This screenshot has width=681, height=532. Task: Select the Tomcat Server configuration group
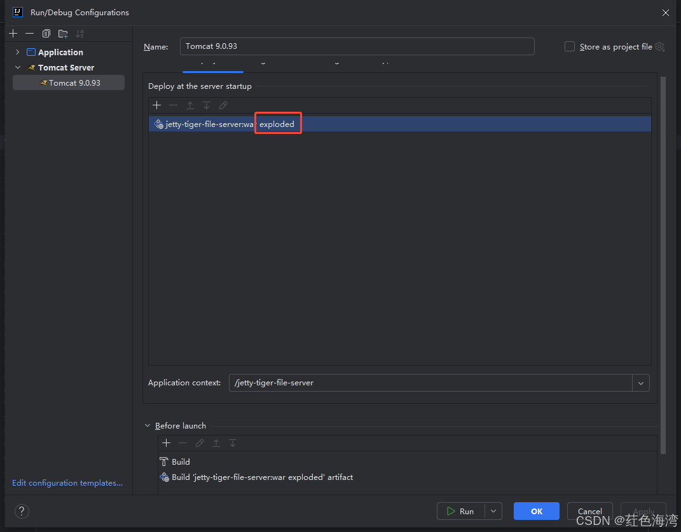(x=66, y=67)
